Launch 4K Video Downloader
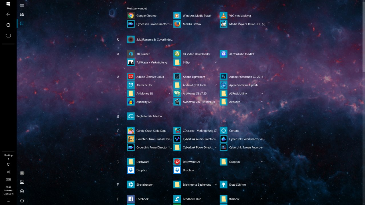 196,54
